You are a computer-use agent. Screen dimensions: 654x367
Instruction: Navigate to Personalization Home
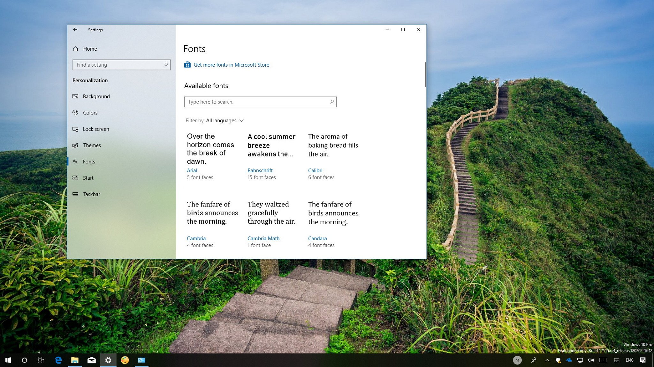point(89,48)
